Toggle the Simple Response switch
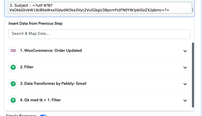Viewport: 202px width, 116px height. pos(43,115)
